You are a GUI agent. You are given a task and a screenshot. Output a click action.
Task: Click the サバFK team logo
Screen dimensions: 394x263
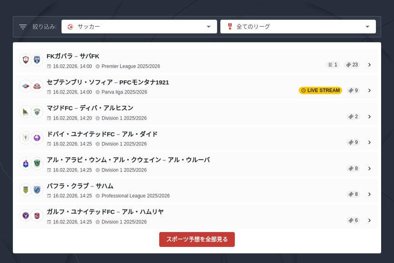coord(37,60)
